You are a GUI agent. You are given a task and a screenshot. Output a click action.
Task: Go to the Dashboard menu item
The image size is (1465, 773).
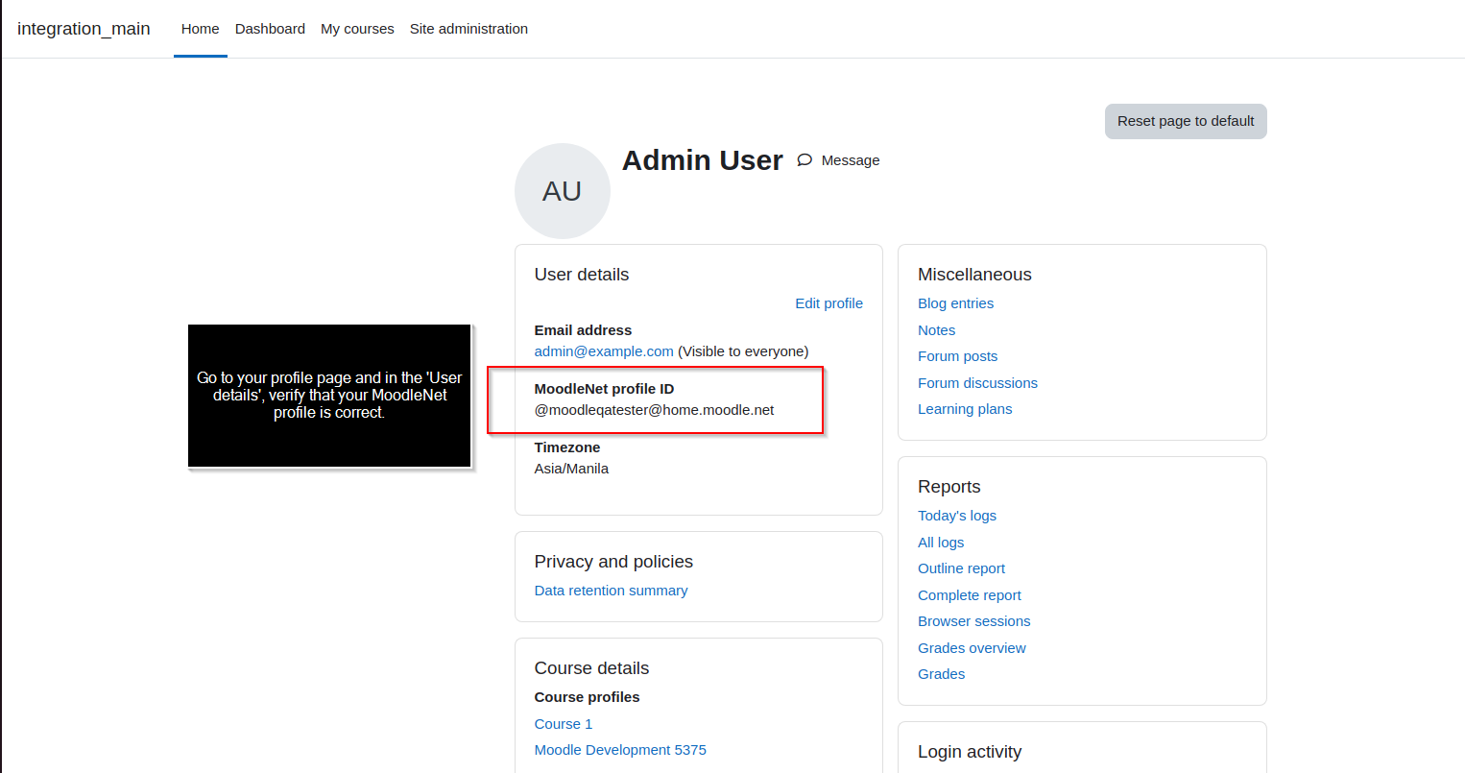pos(270,29)
